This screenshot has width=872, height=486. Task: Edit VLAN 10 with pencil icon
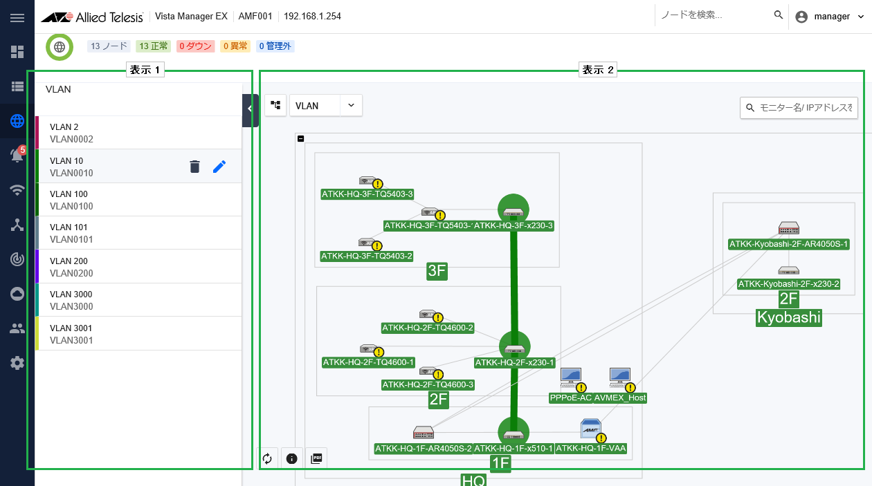[219, 166]
